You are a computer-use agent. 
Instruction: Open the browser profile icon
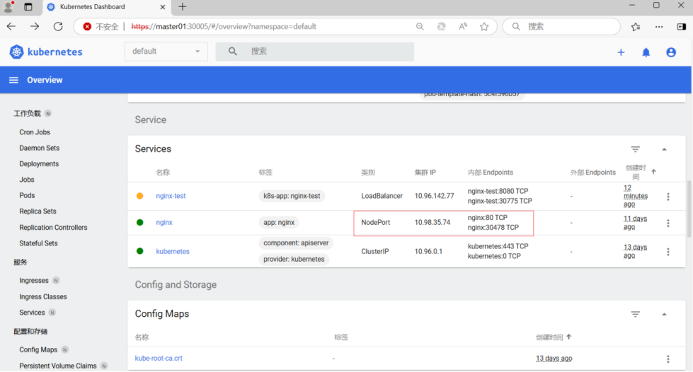tap(8, 6)
